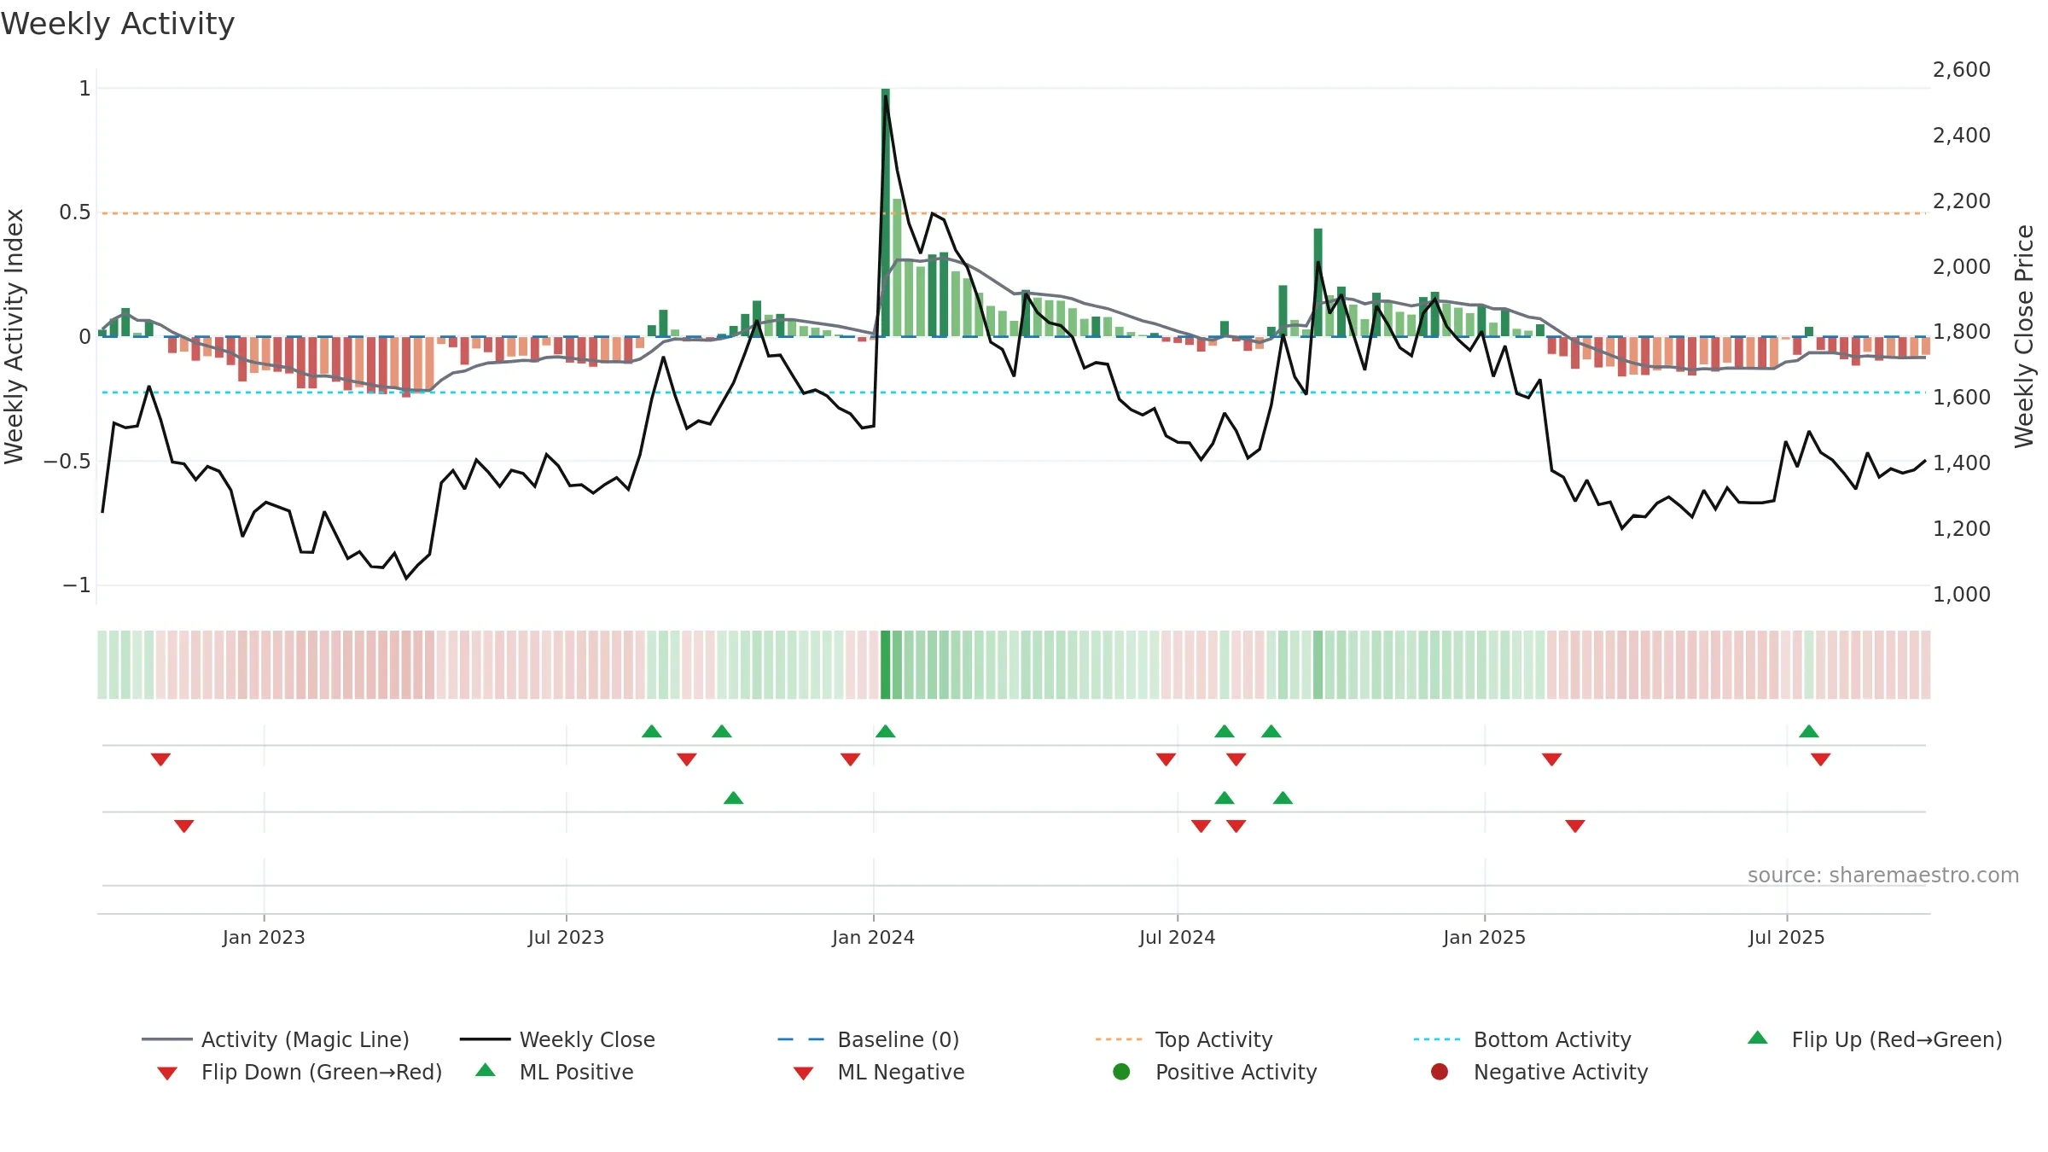Click the 'Weekly Activity Index' axis title
The width and height of the screenshot is (2048, 1152).
(x=14, y=336)
